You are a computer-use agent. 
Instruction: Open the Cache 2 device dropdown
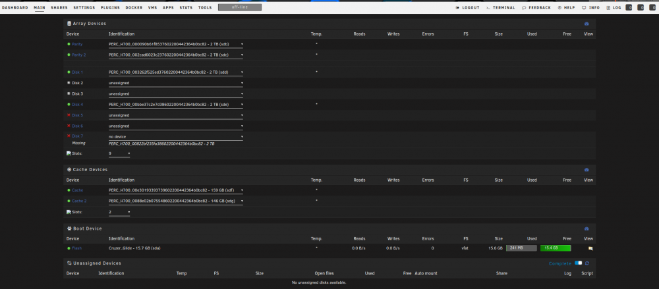(176, 201)
